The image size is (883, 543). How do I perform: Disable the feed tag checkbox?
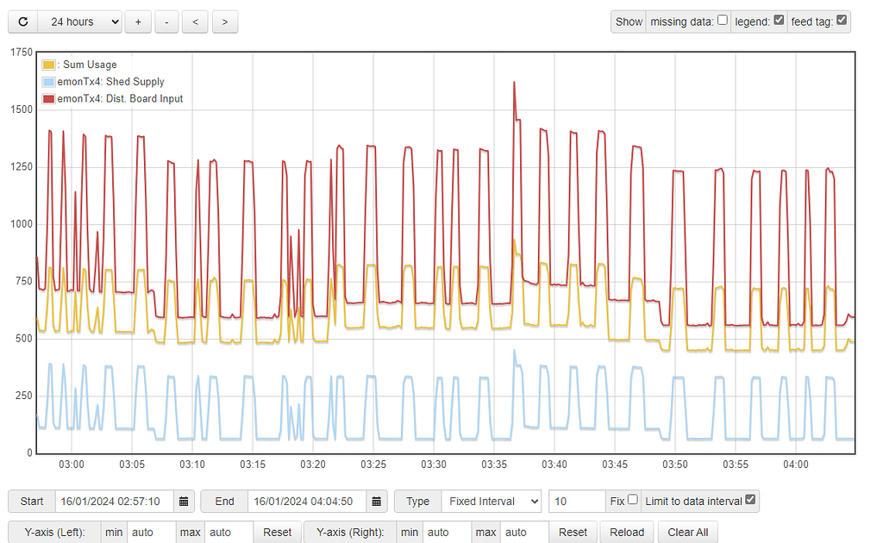pyautogui.click(x=840, y=21)
